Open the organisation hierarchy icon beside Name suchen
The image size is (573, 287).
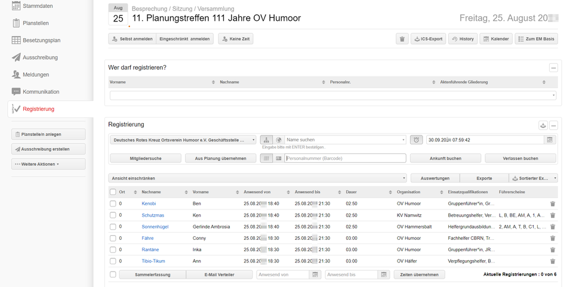click(x=266, y=140)
